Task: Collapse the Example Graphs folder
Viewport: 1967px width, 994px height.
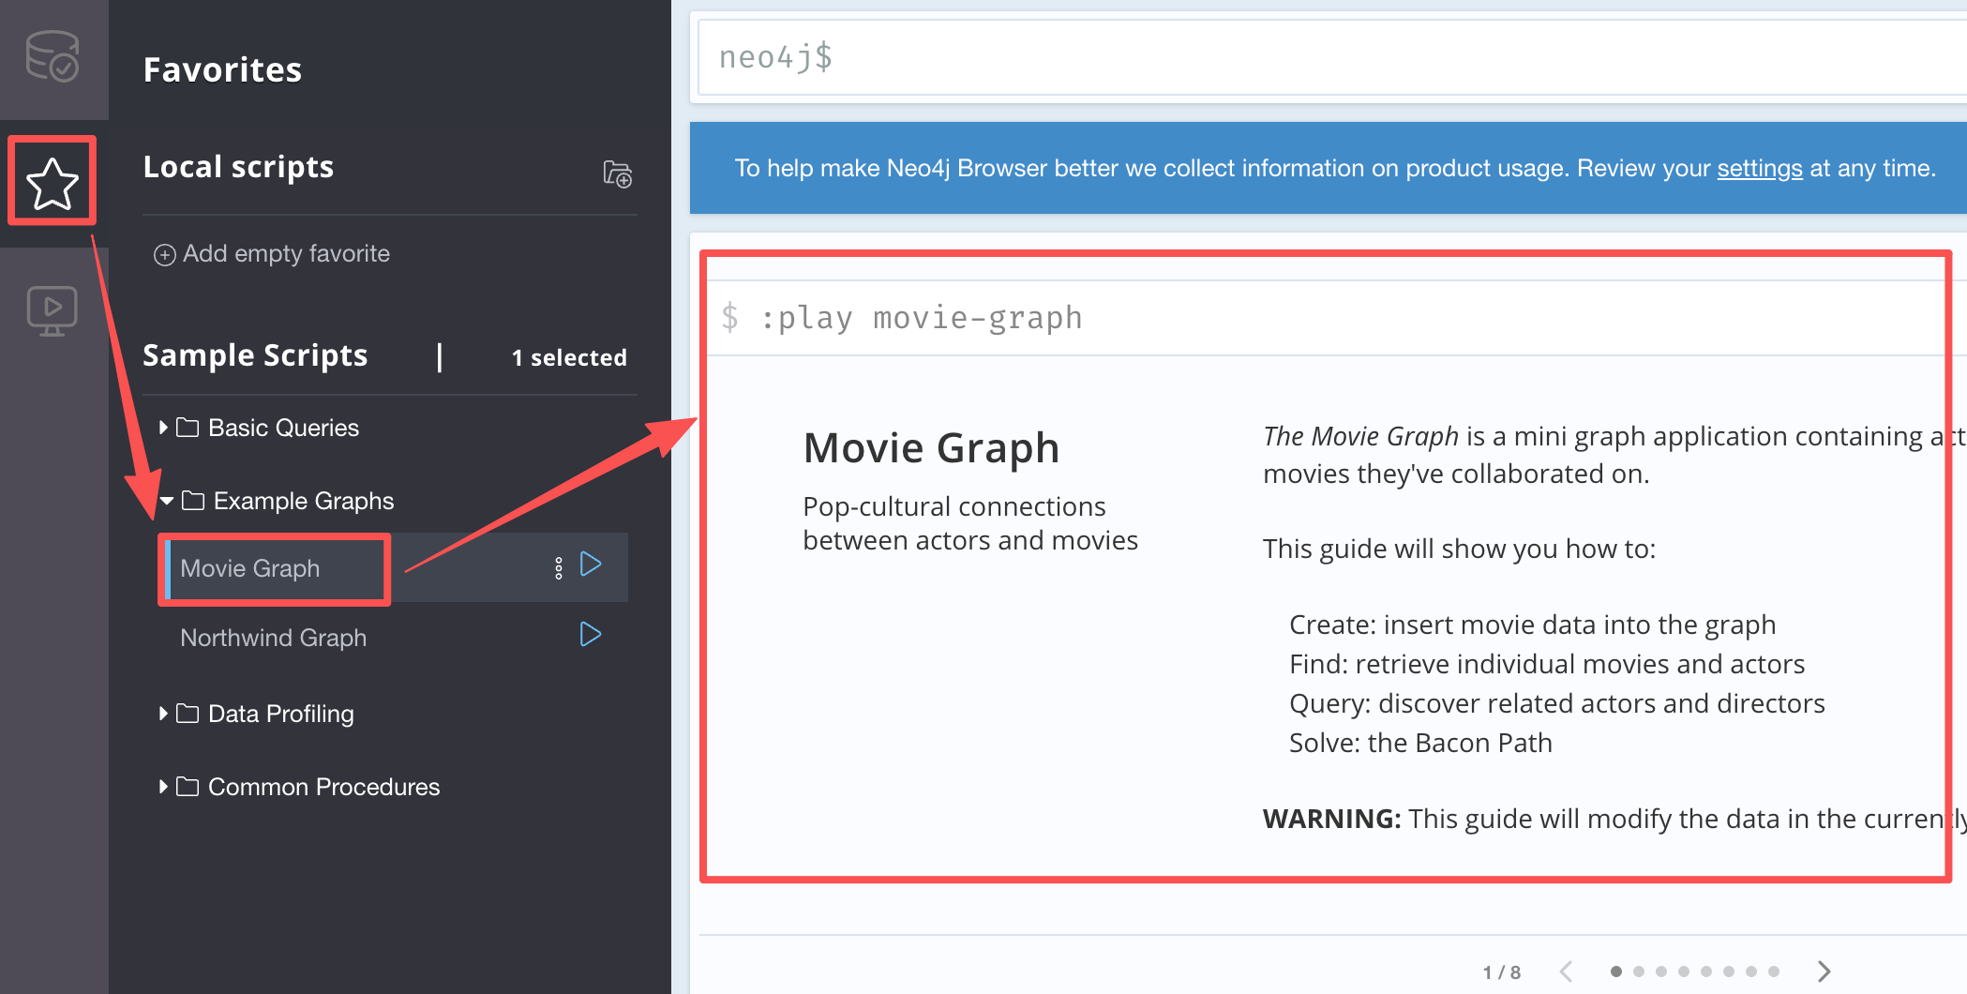Action: pos(277,501)
